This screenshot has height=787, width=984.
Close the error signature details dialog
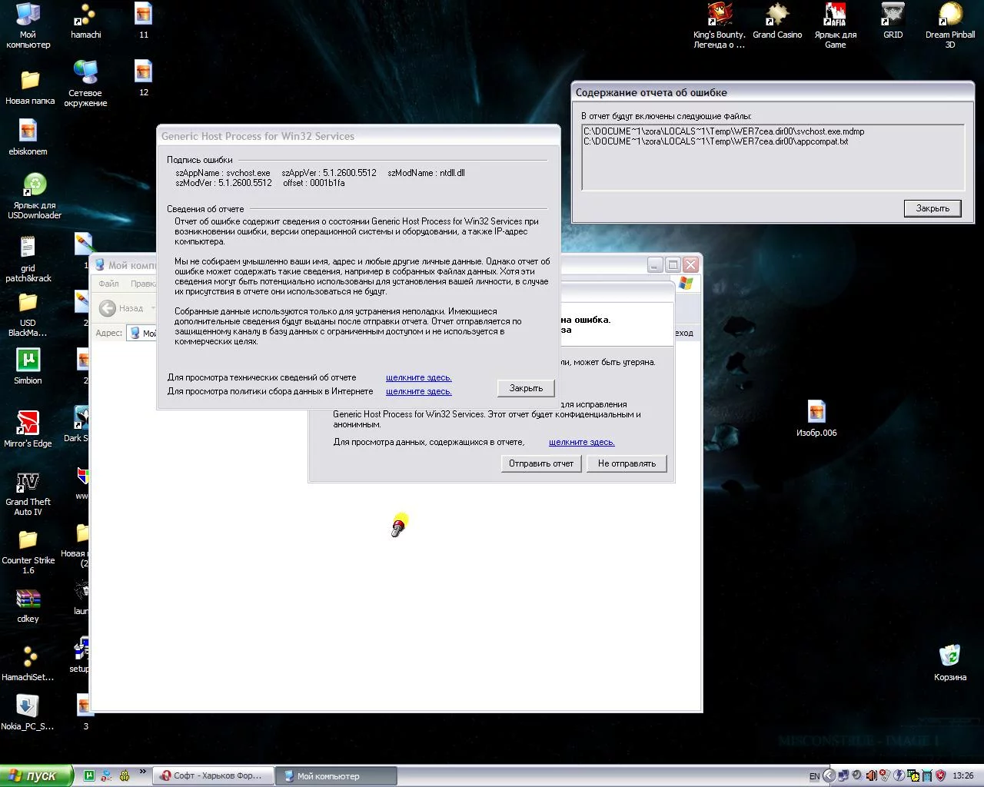click(526, 388)
